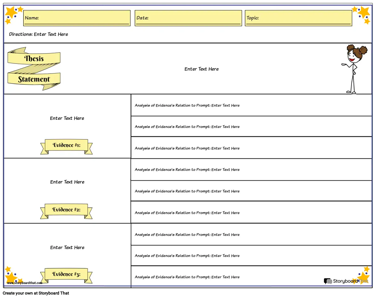
Task: Click the Date input field
Action: (x=188, y=18)
